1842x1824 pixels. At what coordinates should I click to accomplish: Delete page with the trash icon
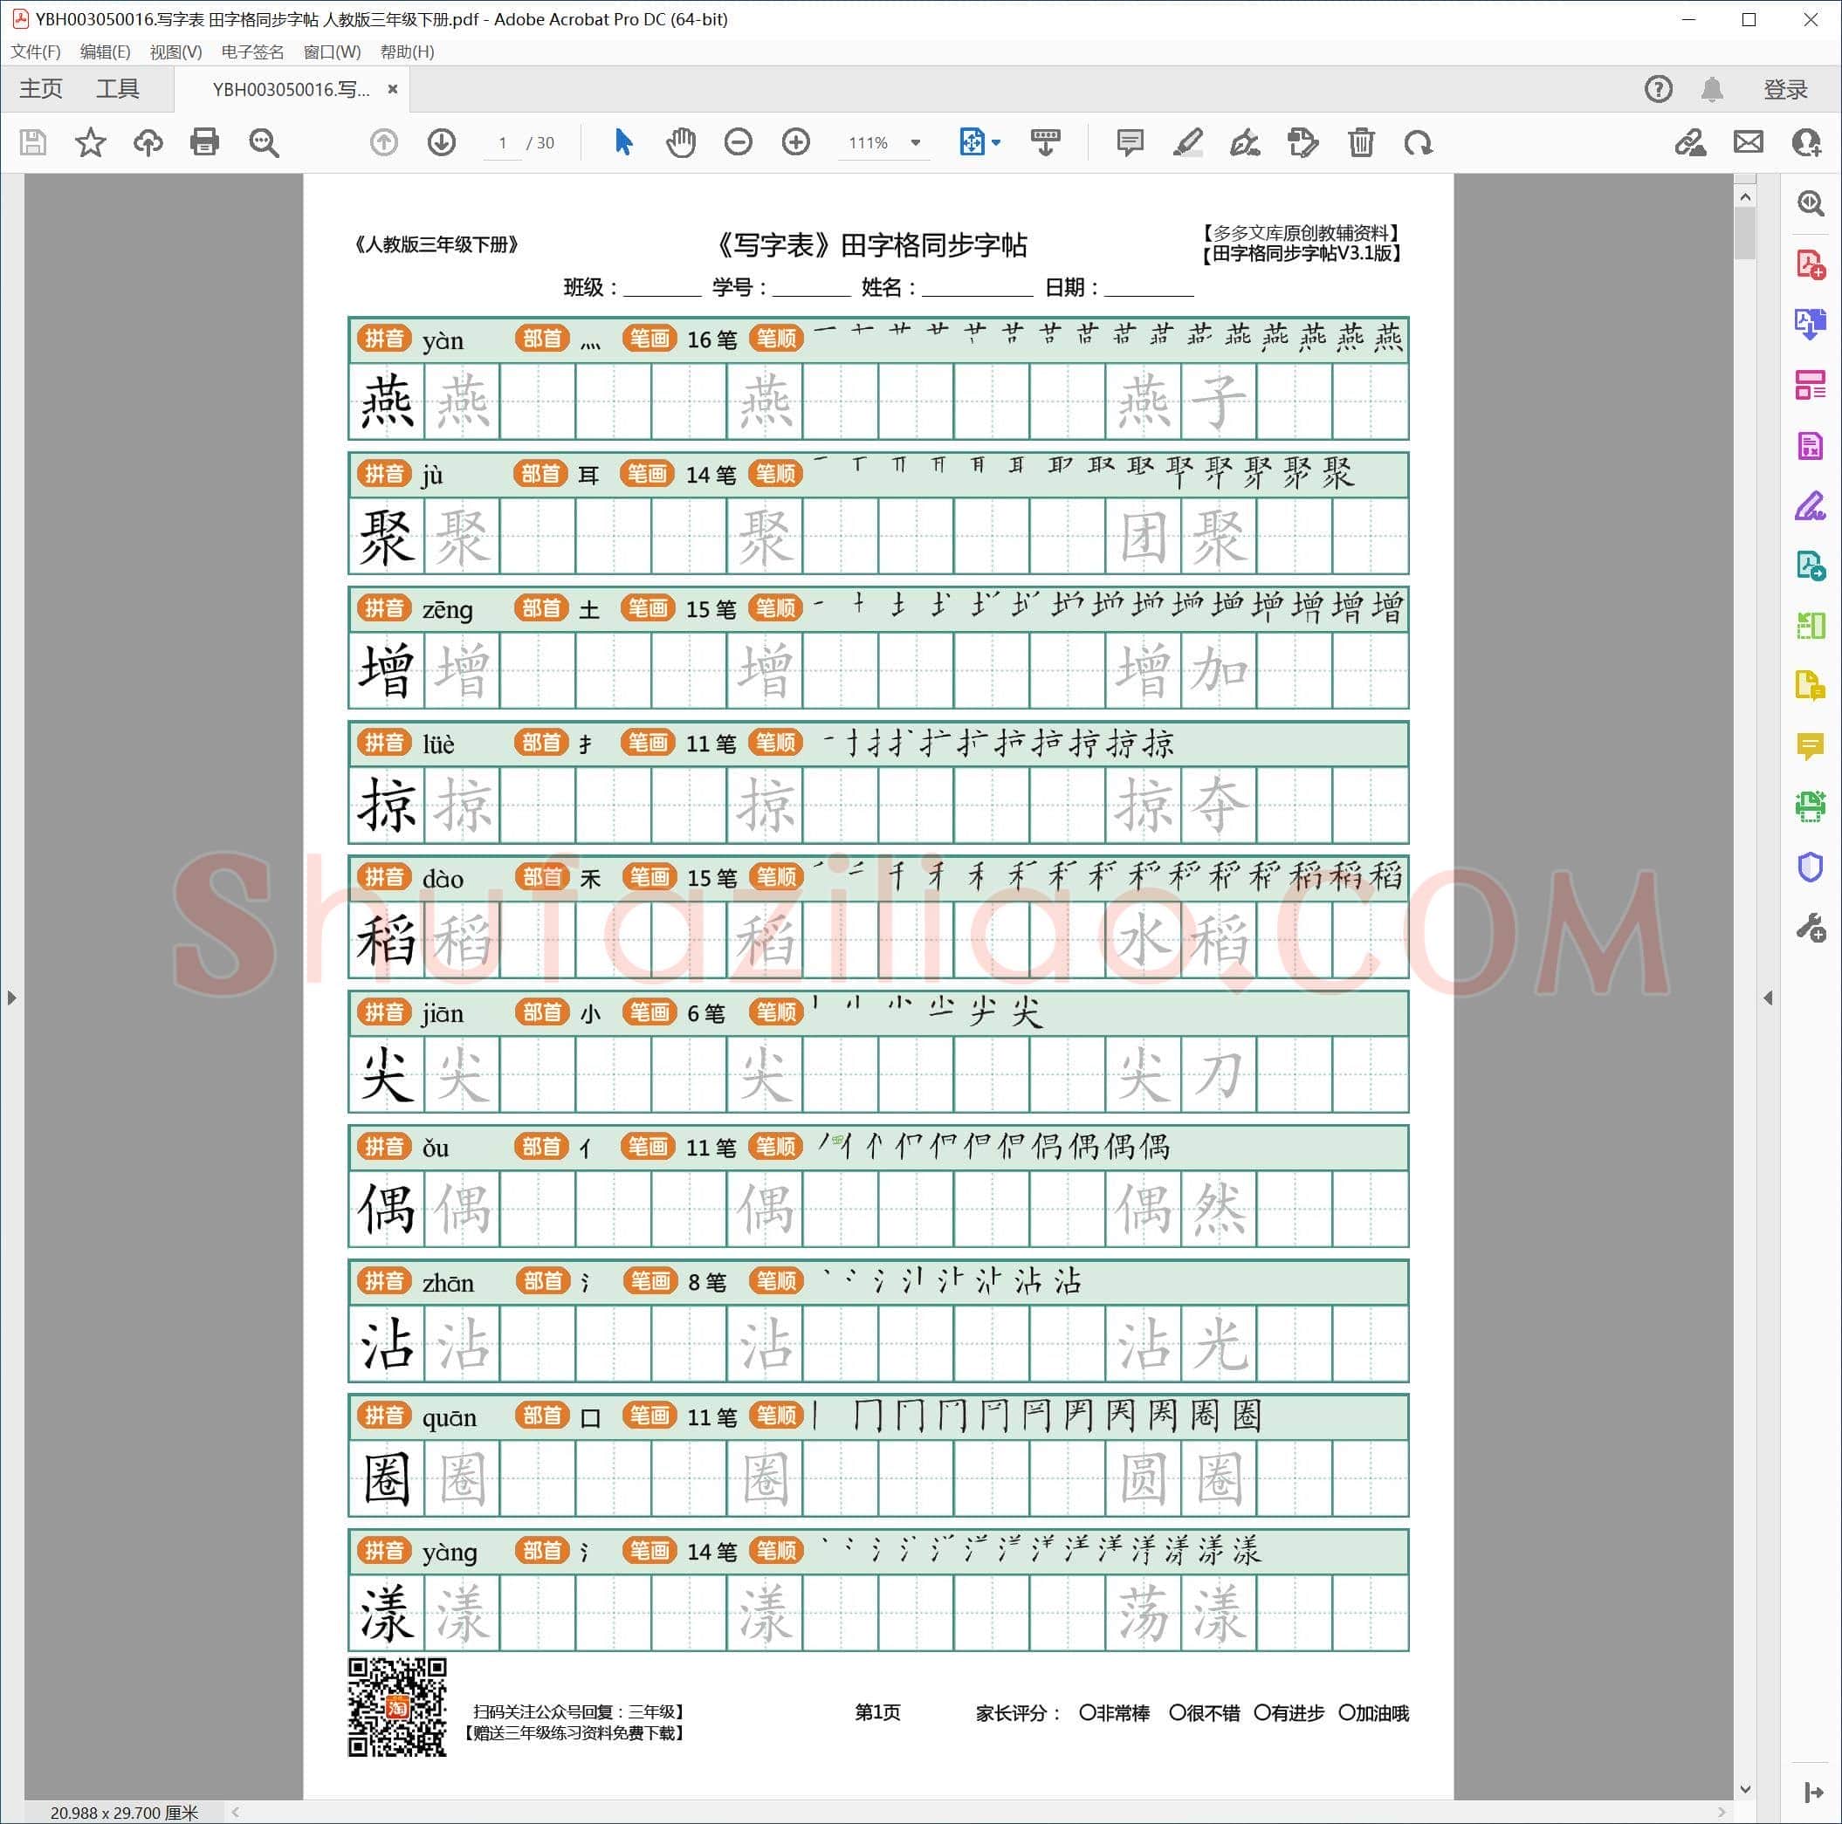tap(1360, 143)
